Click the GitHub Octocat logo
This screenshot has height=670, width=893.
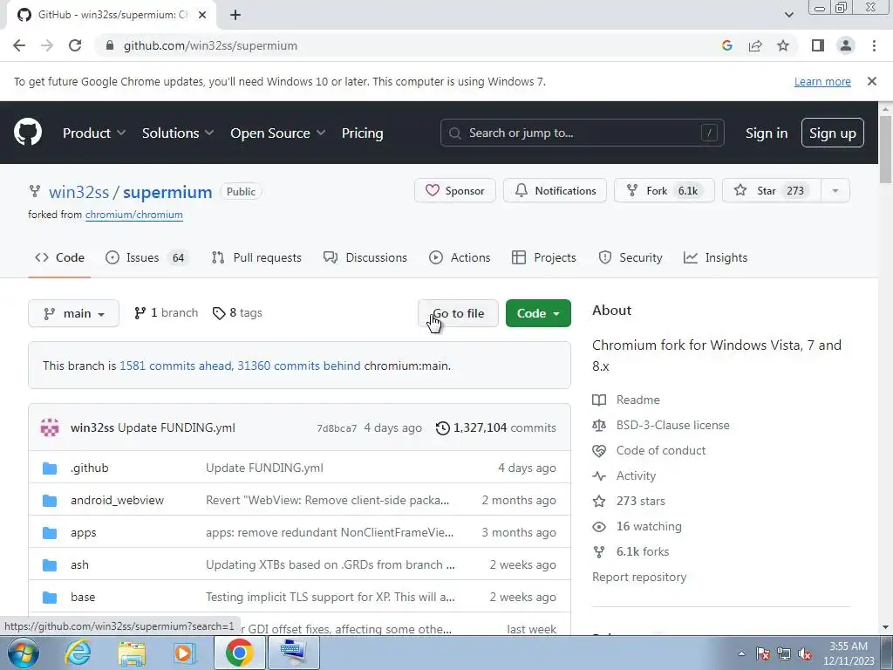(x=28, y=133)
